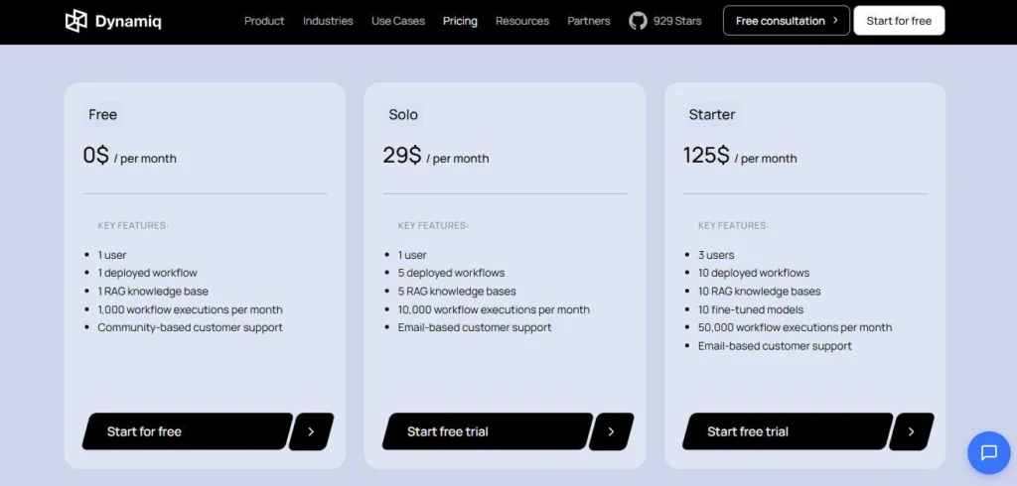
Task: Click the Dynamiq cube logo icon
Action: click(76, 21)
